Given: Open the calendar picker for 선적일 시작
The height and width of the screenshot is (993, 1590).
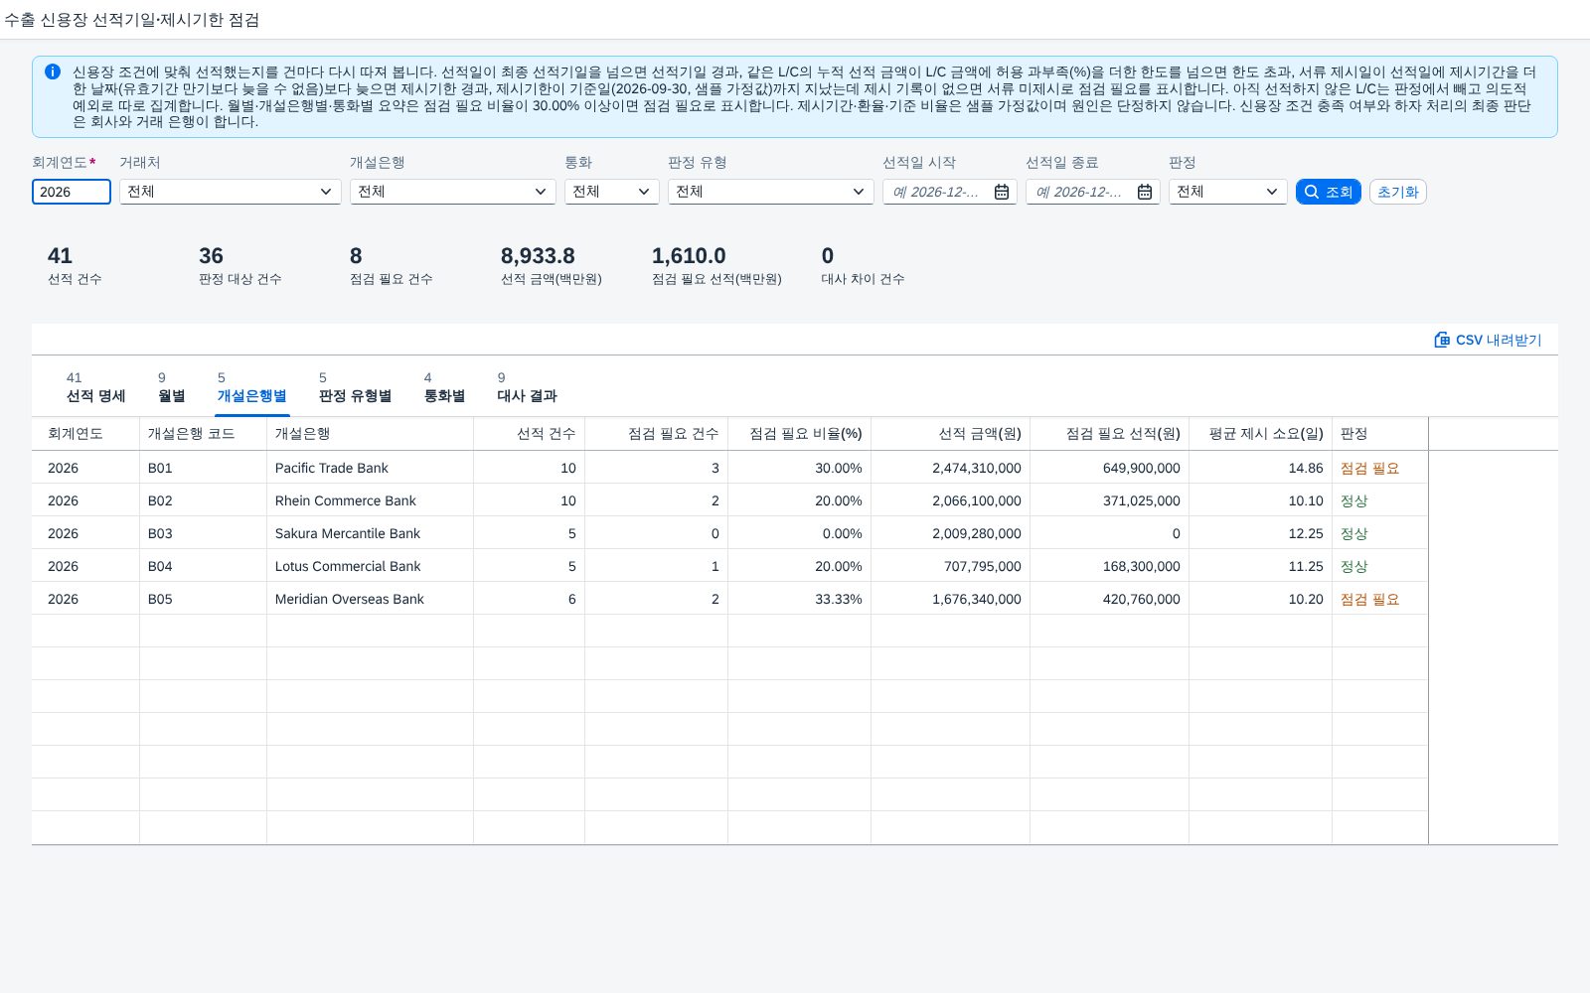Looking at the screenshot, I should [1002, 192].
